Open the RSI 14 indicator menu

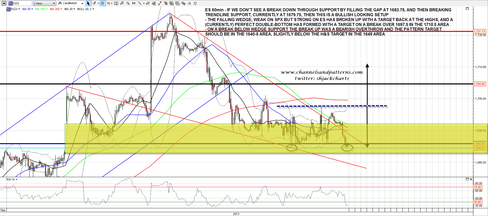click(x=12, y=179)
